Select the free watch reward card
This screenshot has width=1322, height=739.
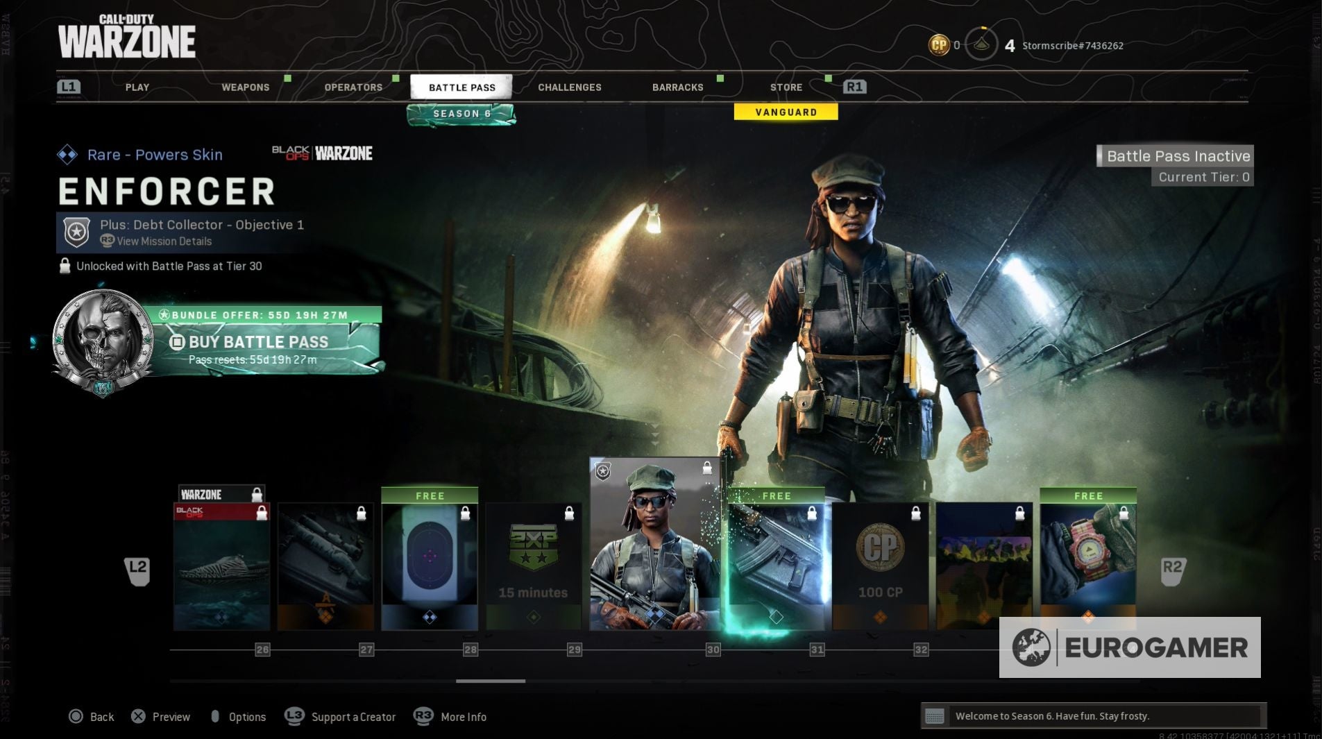pyautogui.click(x=1088, y=561)
